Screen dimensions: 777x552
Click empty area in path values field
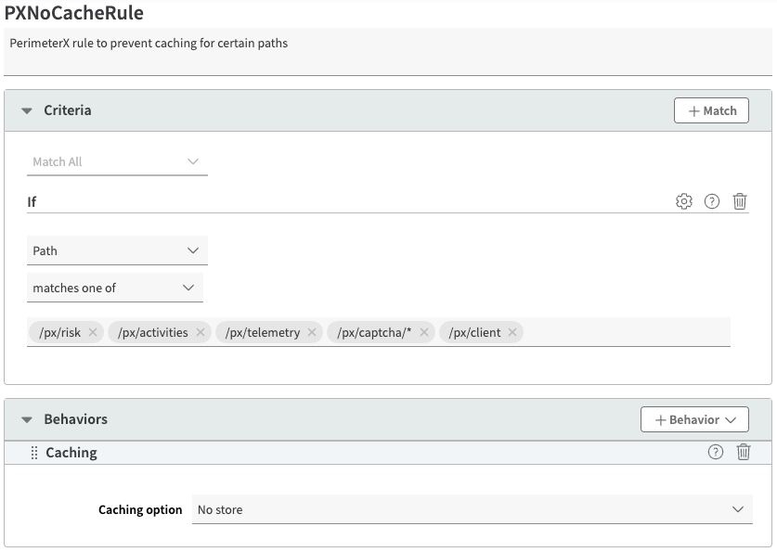[627, 332]
